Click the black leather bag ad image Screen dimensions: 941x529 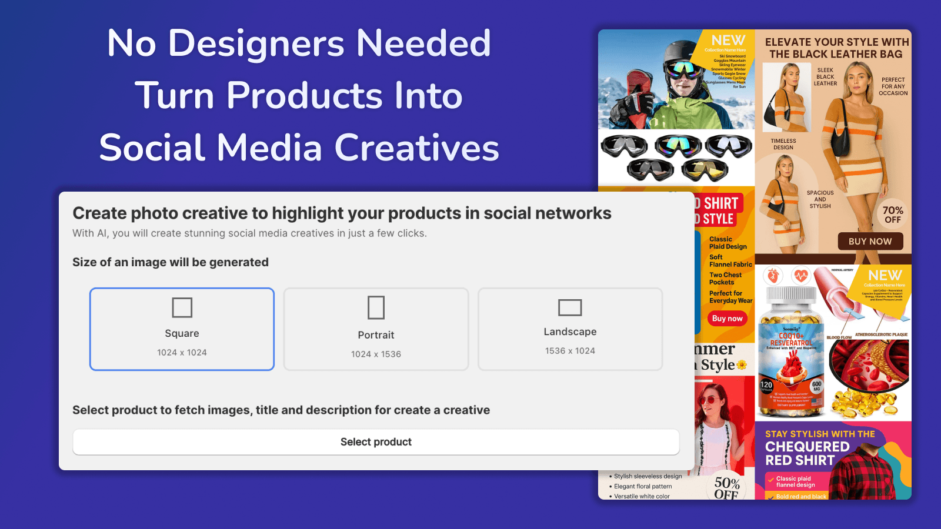point(835,141)
